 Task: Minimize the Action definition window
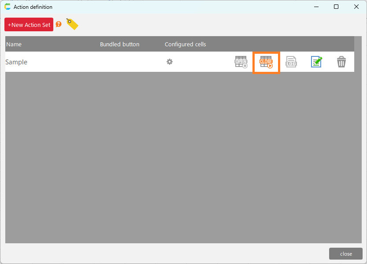point(316,7)
